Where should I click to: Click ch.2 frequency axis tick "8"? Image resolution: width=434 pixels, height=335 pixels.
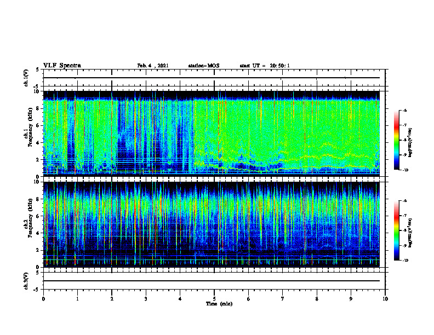(38, 199)
